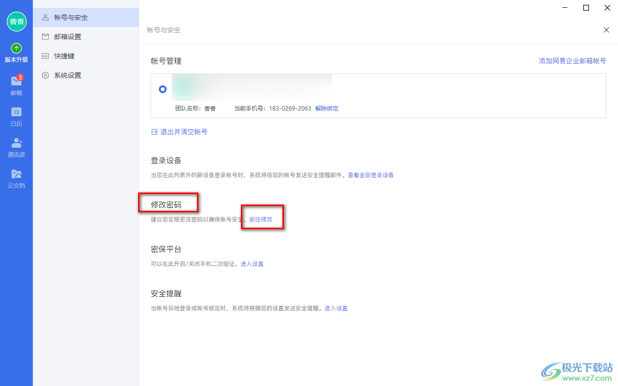Click the phone number 183-0269-2063
This screenshot has width=618, height=386.
tap(290, 109)
